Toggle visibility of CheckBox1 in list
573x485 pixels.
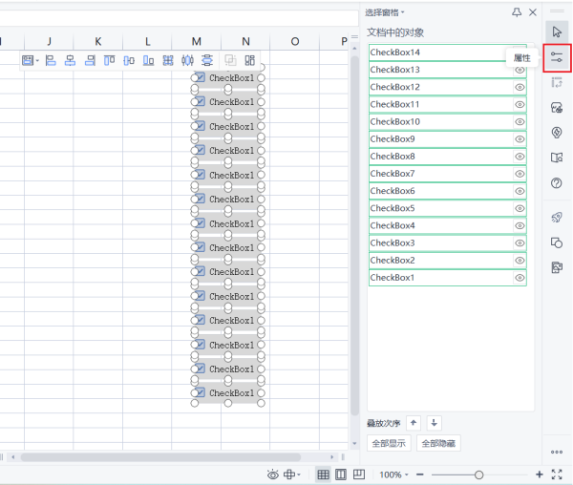[520, 278]
